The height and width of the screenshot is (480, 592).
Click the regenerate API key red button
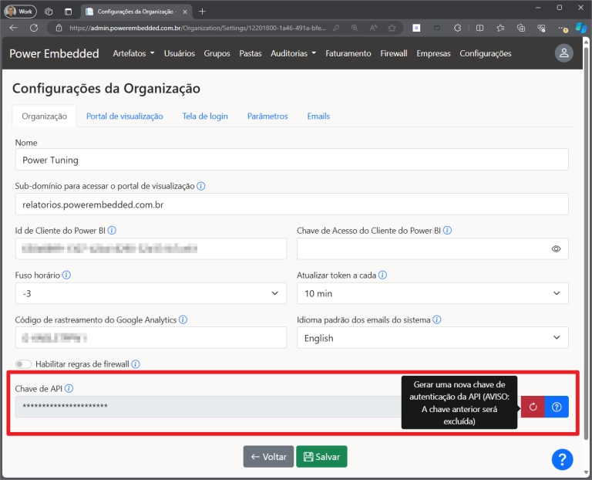point(533,407)
